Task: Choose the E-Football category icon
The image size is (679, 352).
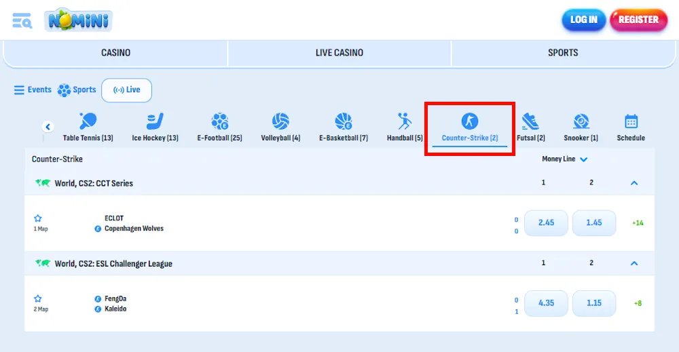Action: point(219,122)
